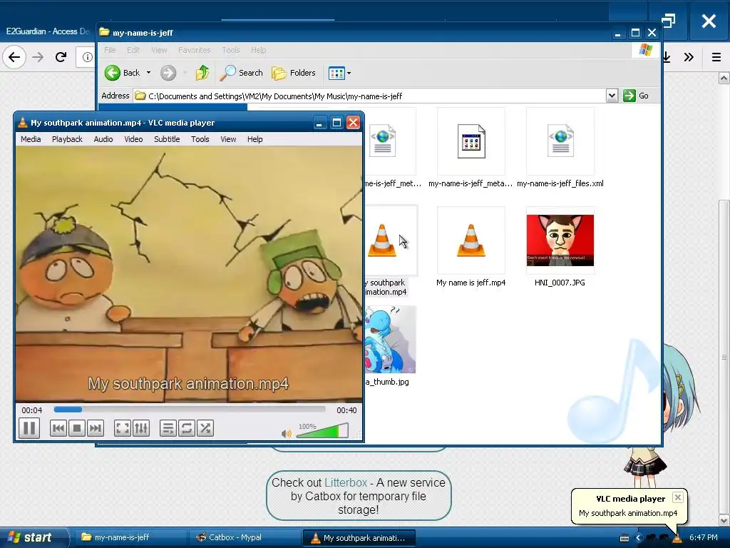Open Explorer Edit menu
Screen dimensions: 730x548
pos(133,50)
